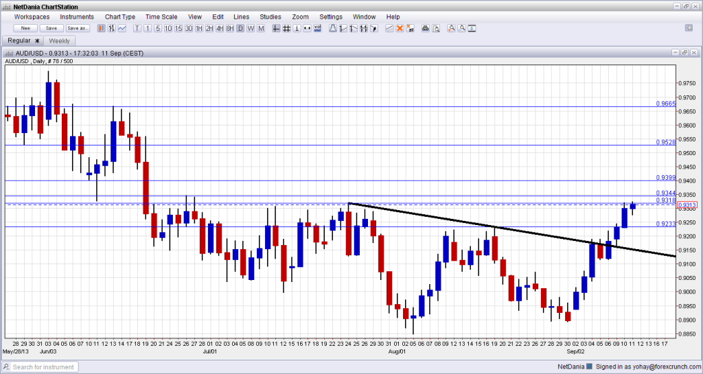Select the OHLC bar chart type icon
Viewport: 703px width, 374px height.
[x=112, y=28]
